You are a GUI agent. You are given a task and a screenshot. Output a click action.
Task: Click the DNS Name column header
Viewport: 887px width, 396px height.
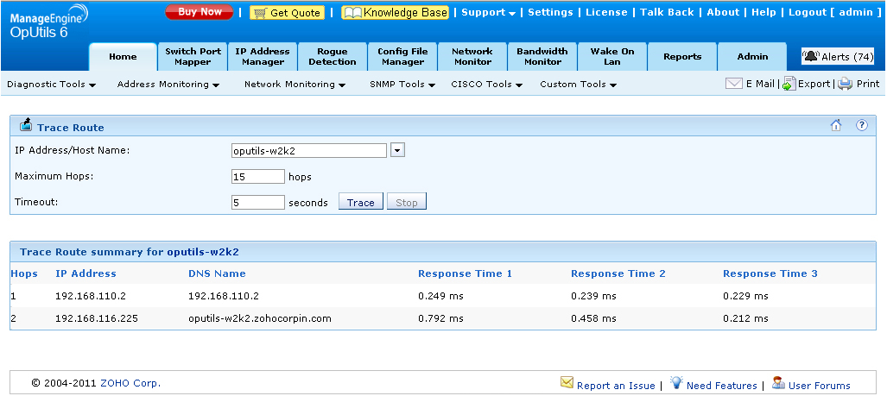(x=217, y=273)
